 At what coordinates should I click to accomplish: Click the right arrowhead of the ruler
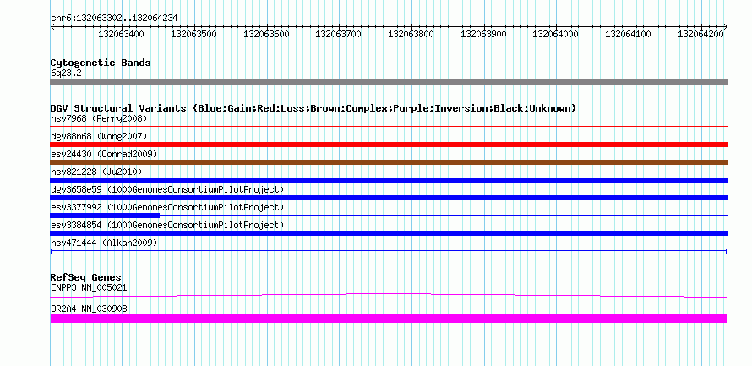[726, 26]
